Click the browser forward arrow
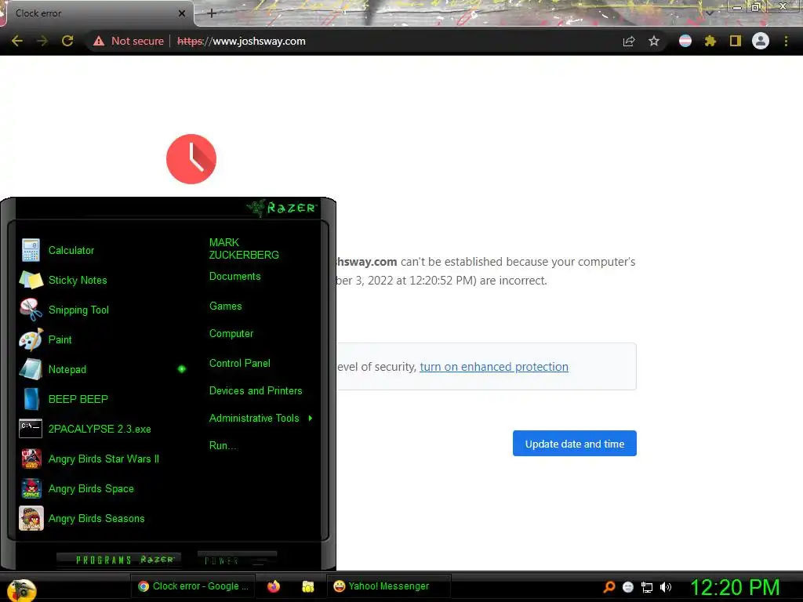The width and height of the screenshot is (803, 602). tap(42, 41)
